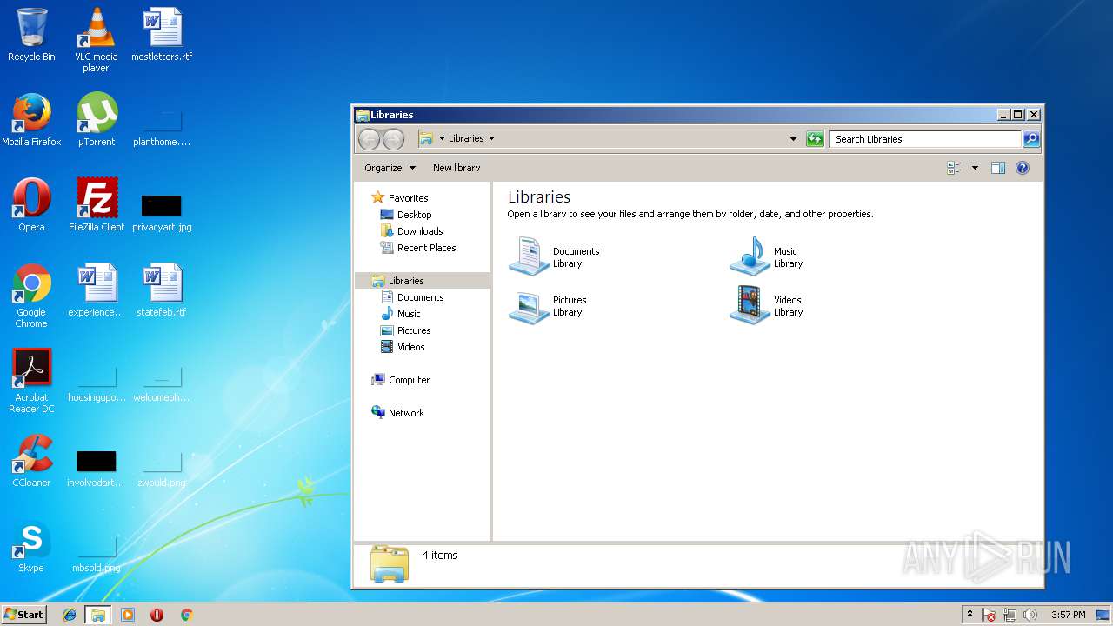This screenshot has height=626, width=1113.
Task: Click Show desktop button
Action: click(x=1103, y=615)
